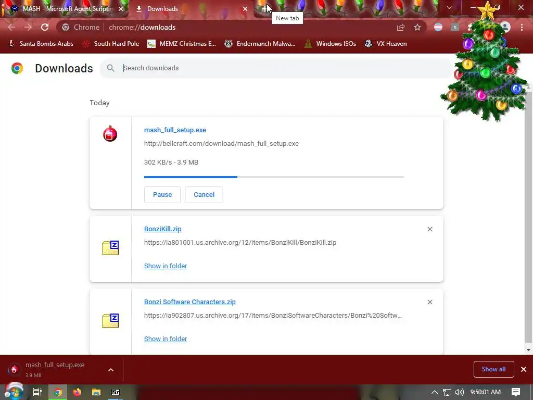The image size is (533, 400).
Task: Show Bonzi Software Characters.zip in folder
Action: pos(166,339)
